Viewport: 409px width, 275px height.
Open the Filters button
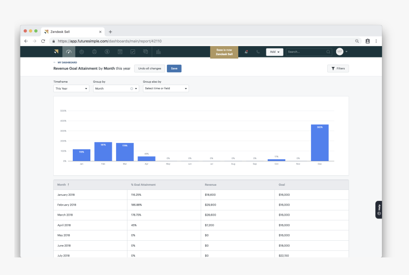click(x=338, y=68)
